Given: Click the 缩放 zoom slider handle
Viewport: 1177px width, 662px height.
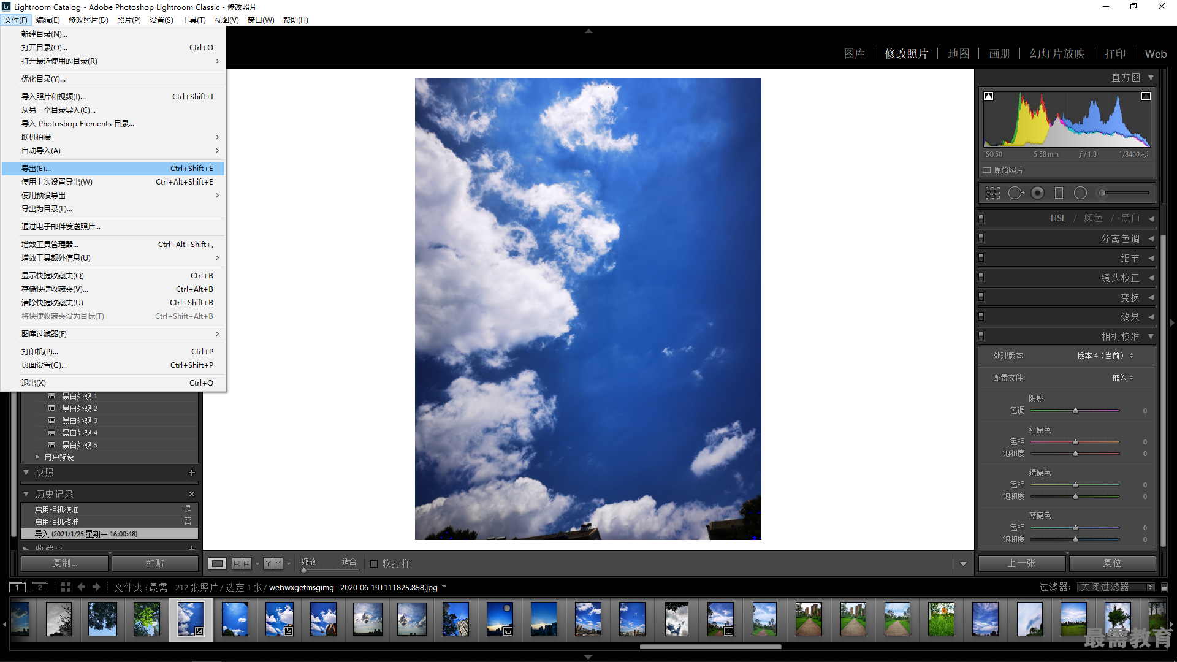Looking at the screenshot, I should tap(303, 570).
